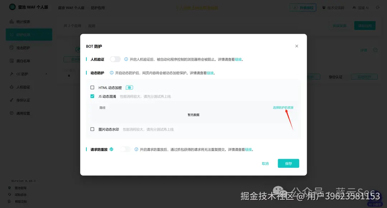Toggle the 请求防重放 switch
The height and width of the screenshot is (208, 387).
(x=126, y=149)
